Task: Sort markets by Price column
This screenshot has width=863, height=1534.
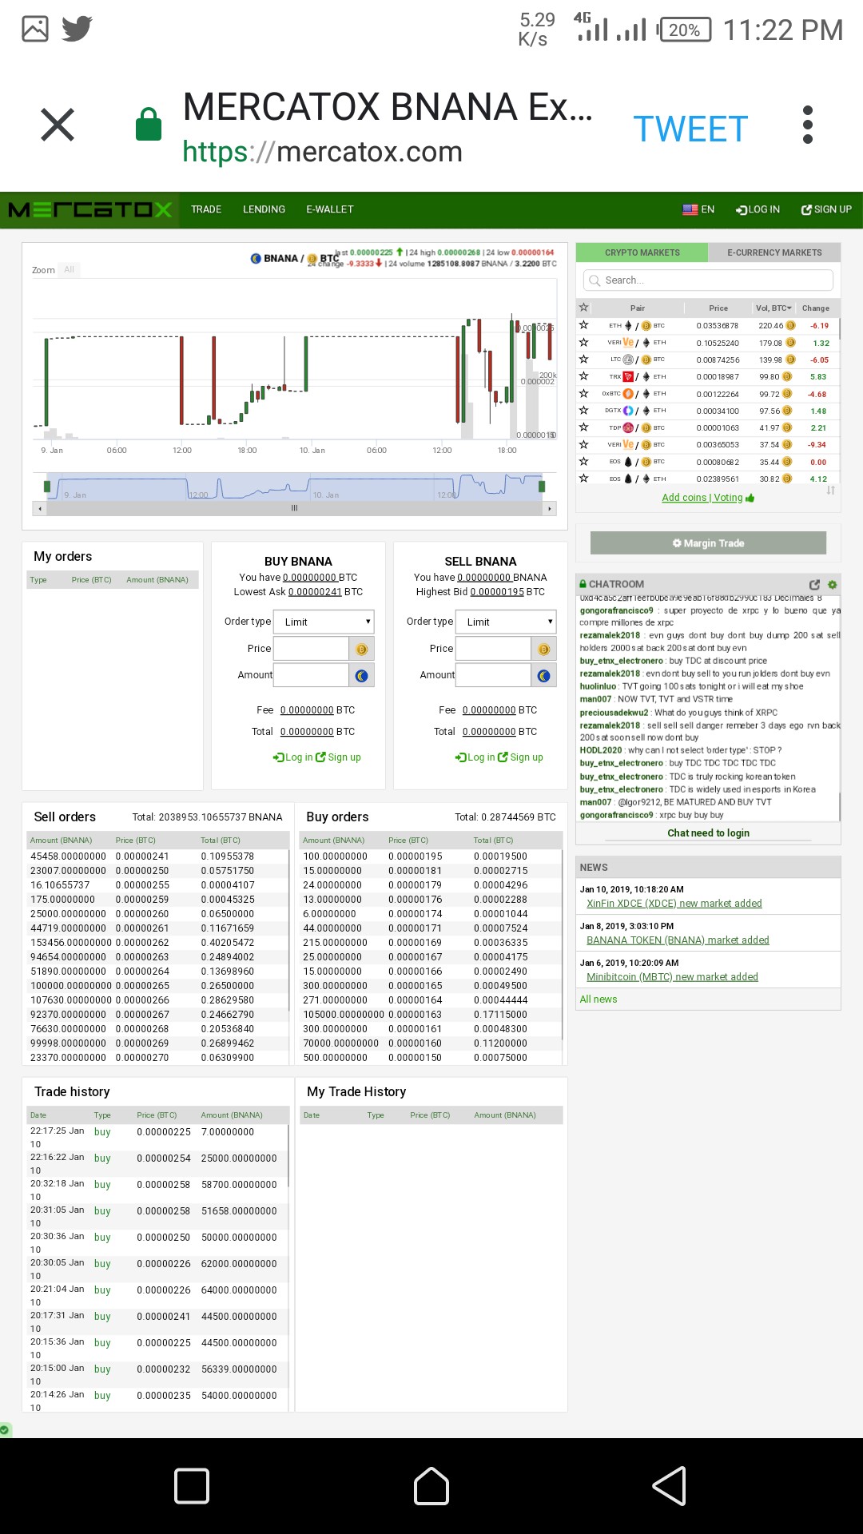Action: [718, 308]
